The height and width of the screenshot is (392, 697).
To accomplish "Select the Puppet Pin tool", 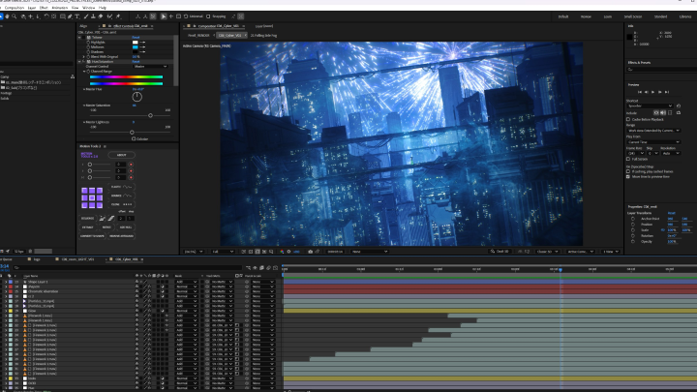I will pos(118,16).
